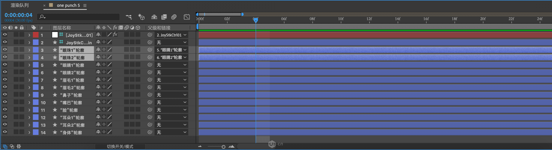Open the parent dropdown for “身体”轮廓 layer

[172, 132]
